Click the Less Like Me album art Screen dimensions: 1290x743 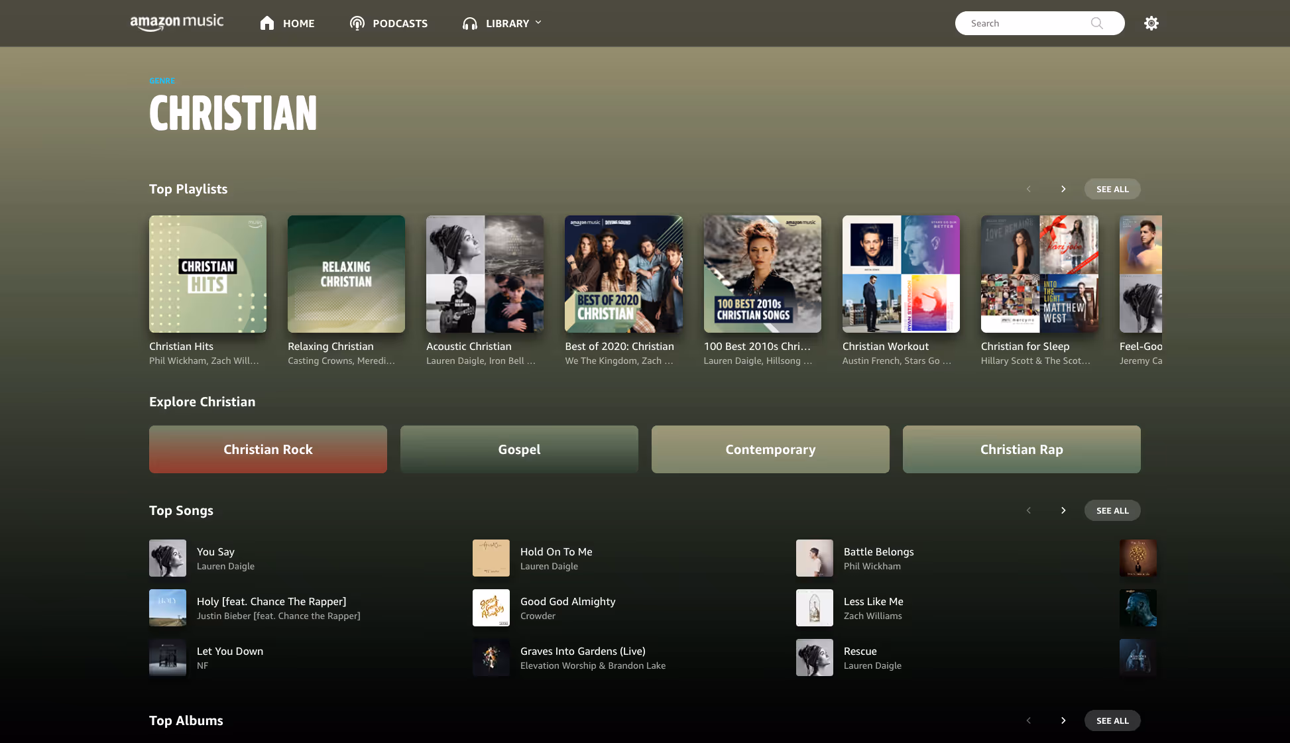click(815, 608)
